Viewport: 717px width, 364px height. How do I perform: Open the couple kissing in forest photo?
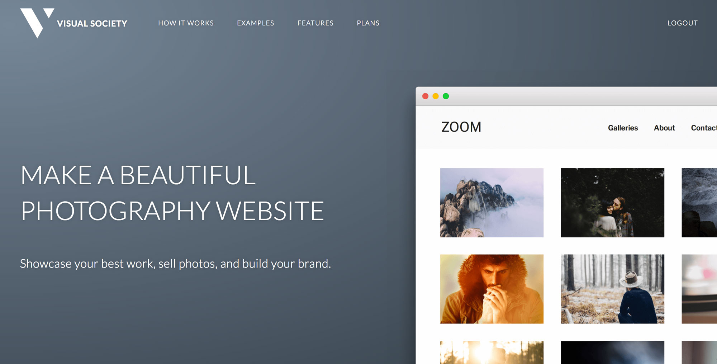[612, 203]
